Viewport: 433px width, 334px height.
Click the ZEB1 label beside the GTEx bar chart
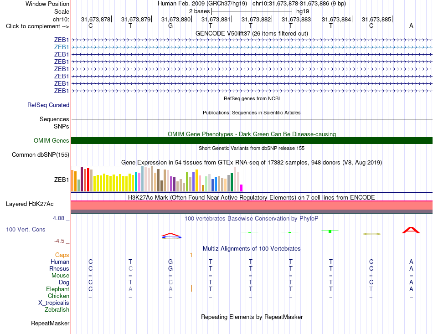click(62, 180)
